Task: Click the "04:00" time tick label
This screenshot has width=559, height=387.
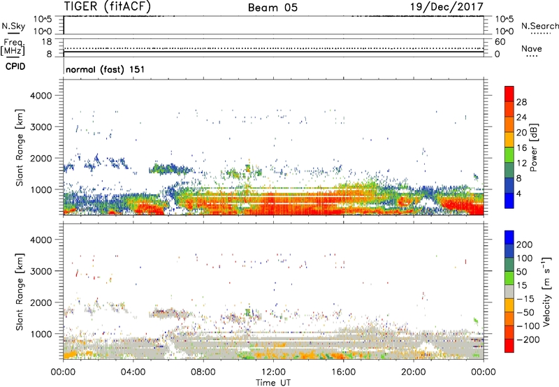Action: 133,372
